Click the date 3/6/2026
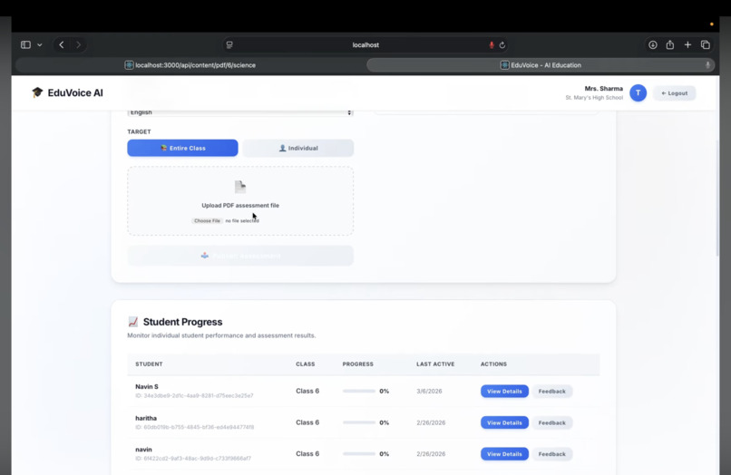The image size is (731, 475). pyautogui.click(x=429, y=391)
